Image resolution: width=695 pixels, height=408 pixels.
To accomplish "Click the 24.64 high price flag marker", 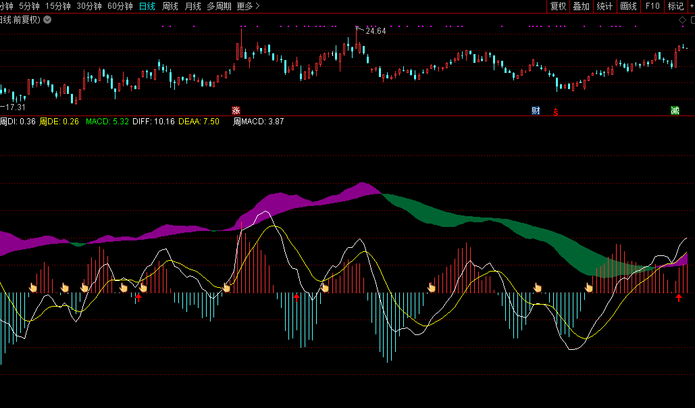I will click(375, 30).
